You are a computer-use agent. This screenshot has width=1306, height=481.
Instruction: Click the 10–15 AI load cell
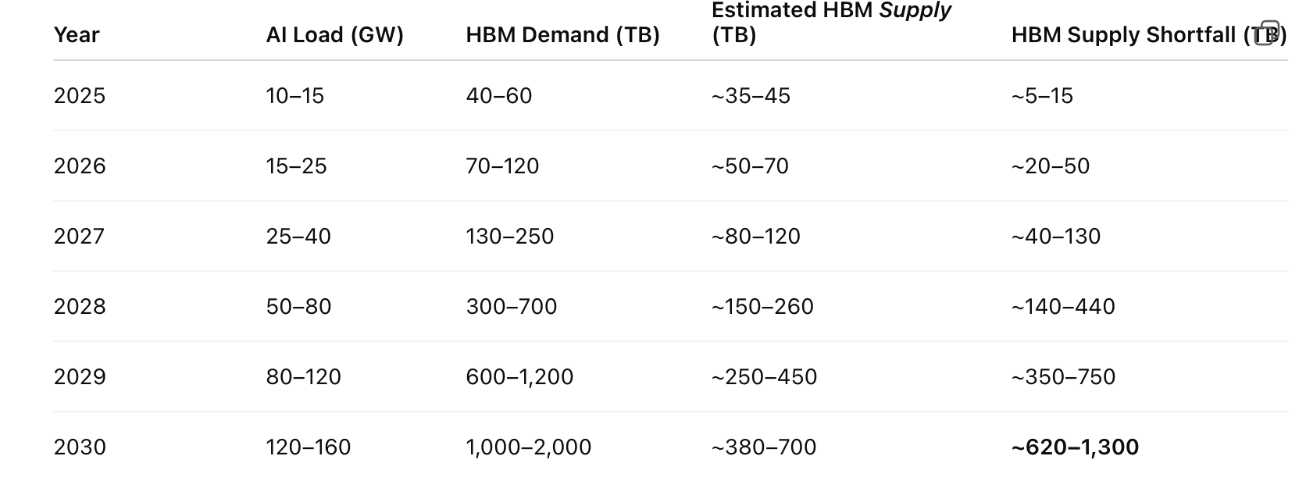tap(295, 96)
